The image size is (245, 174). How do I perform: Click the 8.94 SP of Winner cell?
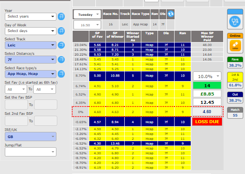click(x=115, y=122)
